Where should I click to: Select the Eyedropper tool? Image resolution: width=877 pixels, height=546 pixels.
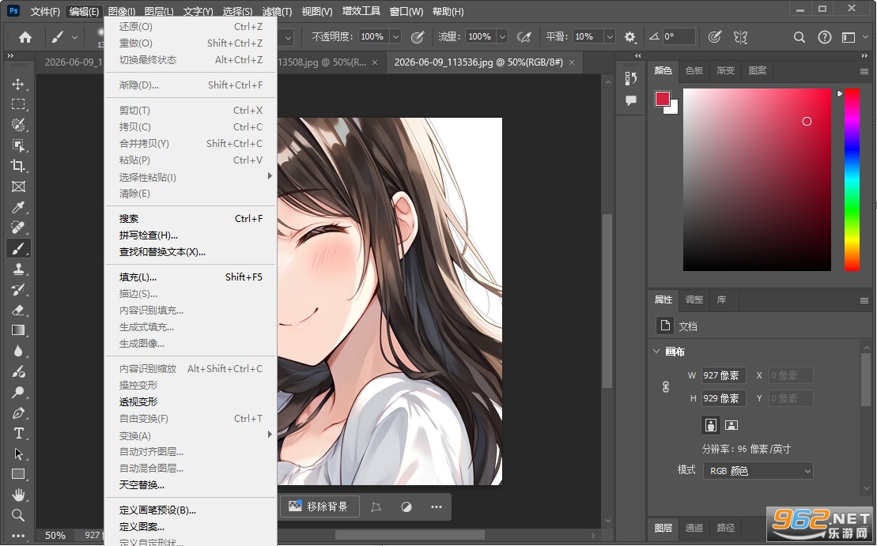click(x=18, y=207)
